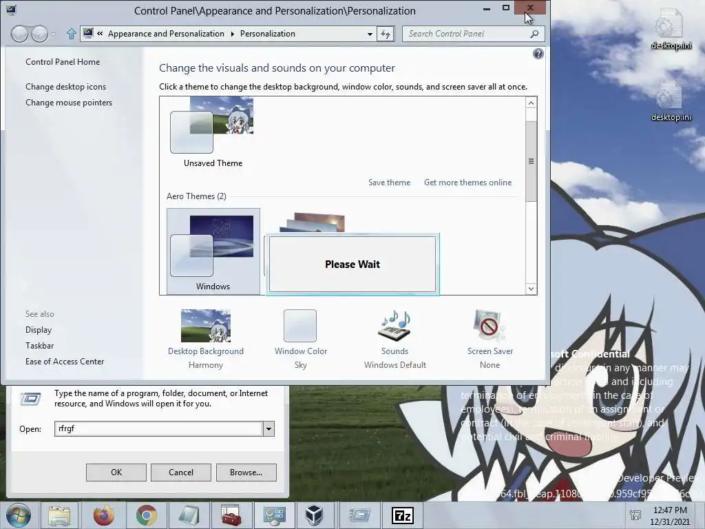
Task: Open the Screen Saver icon
Action: pos(490,325)
